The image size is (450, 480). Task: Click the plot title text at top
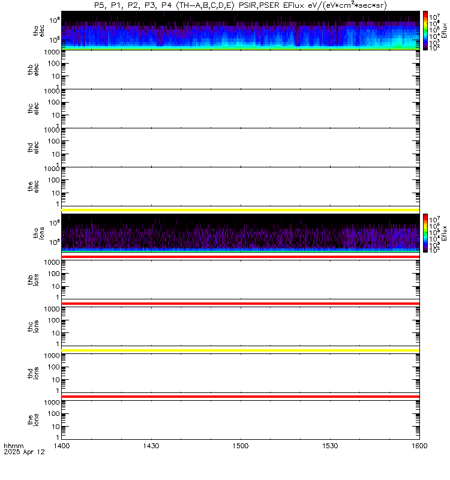[x=241, y=5]
